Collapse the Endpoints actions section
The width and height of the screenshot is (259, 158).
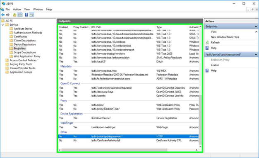click(x=256, y=27)
